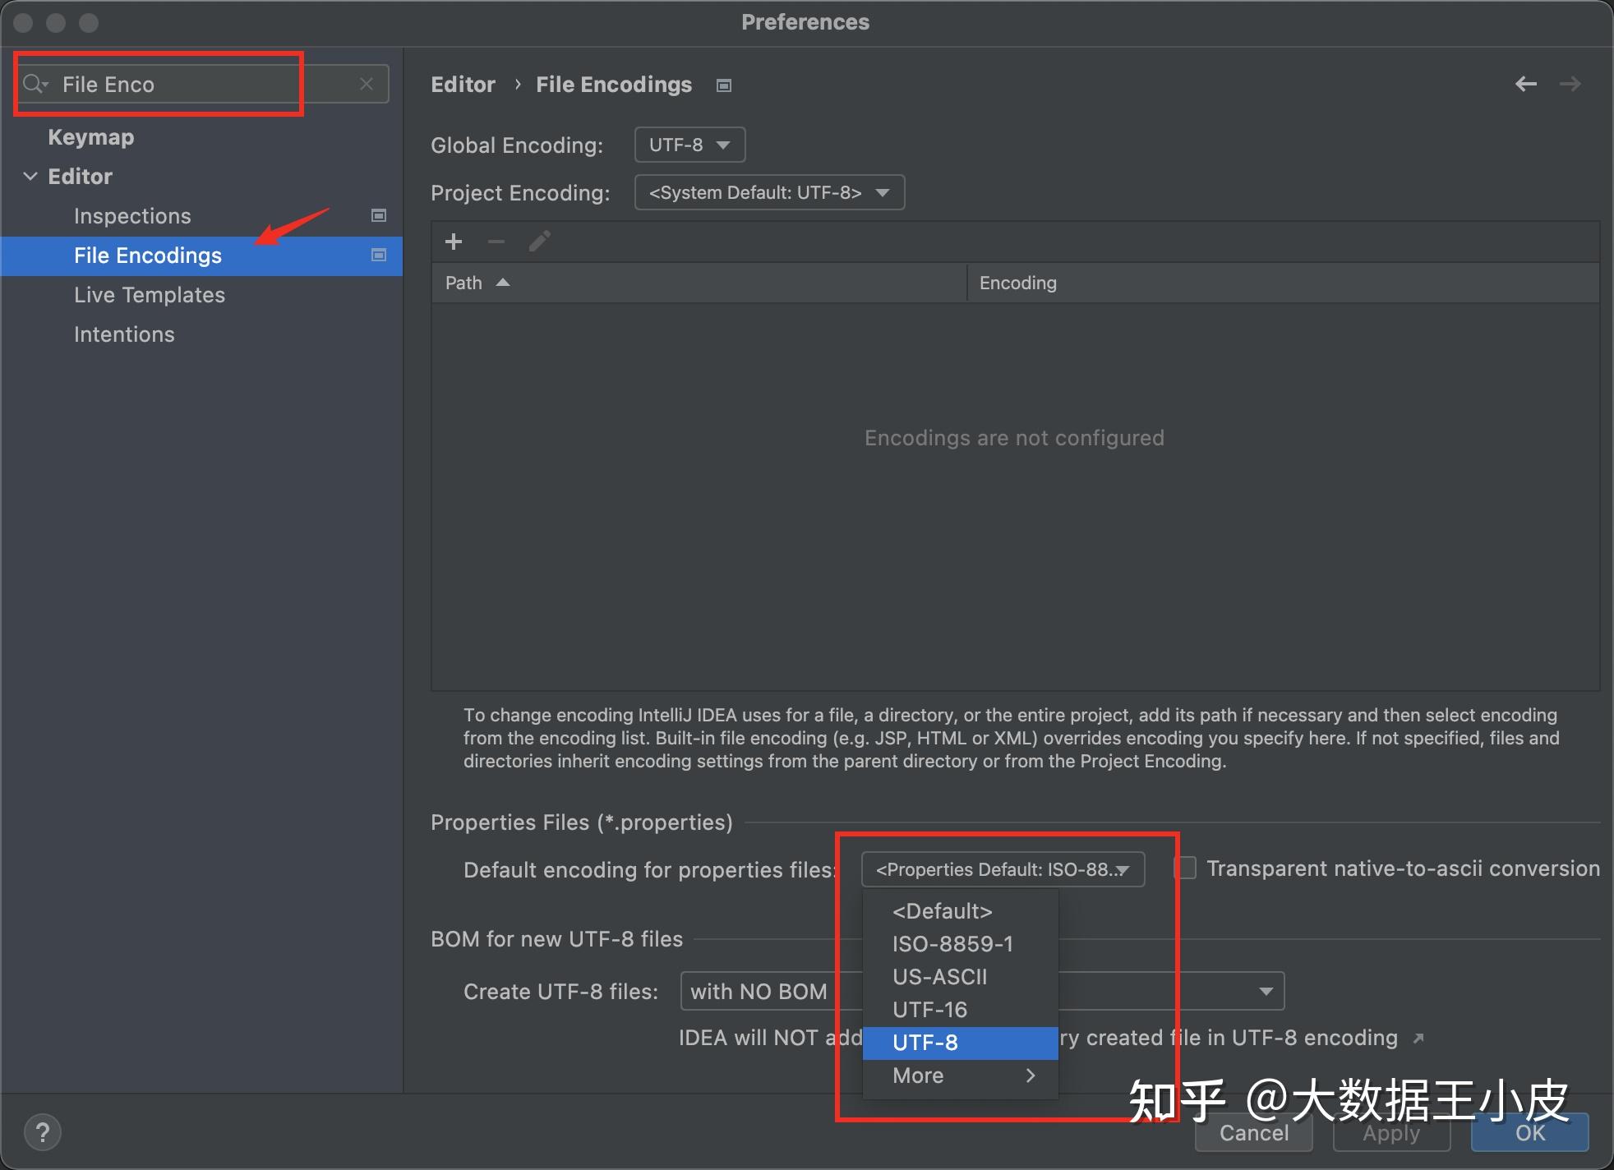Click the settings square next to Inspections

click(x=378, y=215)
